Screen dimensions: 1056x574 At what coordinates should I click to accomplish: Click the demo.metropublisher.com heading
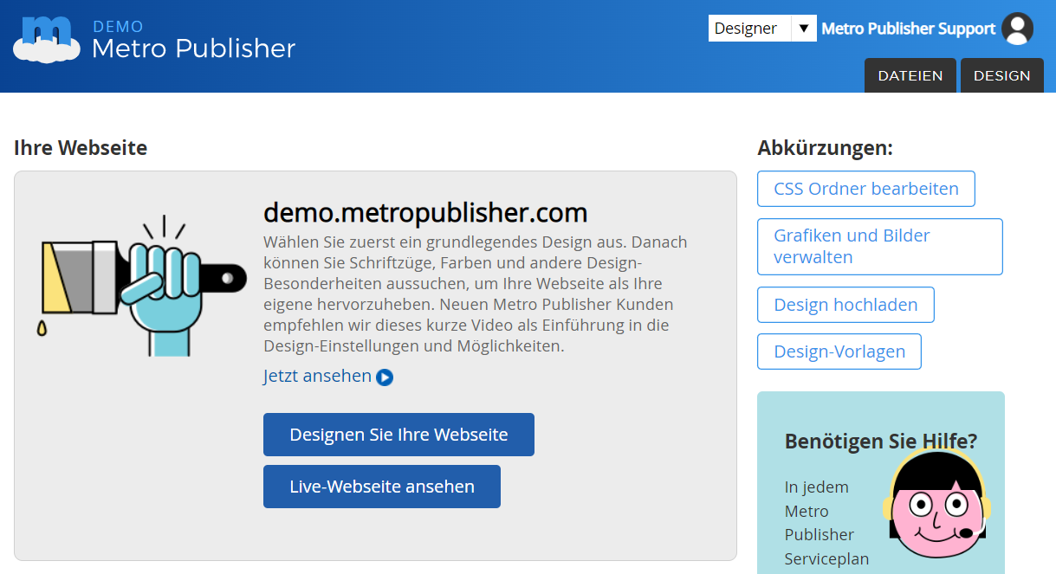425,212
